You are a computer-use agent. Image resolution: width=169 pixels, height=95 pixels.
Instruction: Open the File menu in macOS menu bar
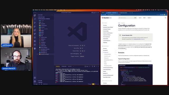(x=39, y=10)
